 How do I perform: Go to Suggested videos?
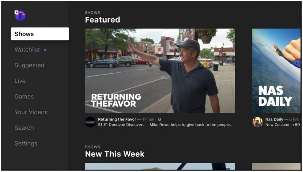coord(29,65)
